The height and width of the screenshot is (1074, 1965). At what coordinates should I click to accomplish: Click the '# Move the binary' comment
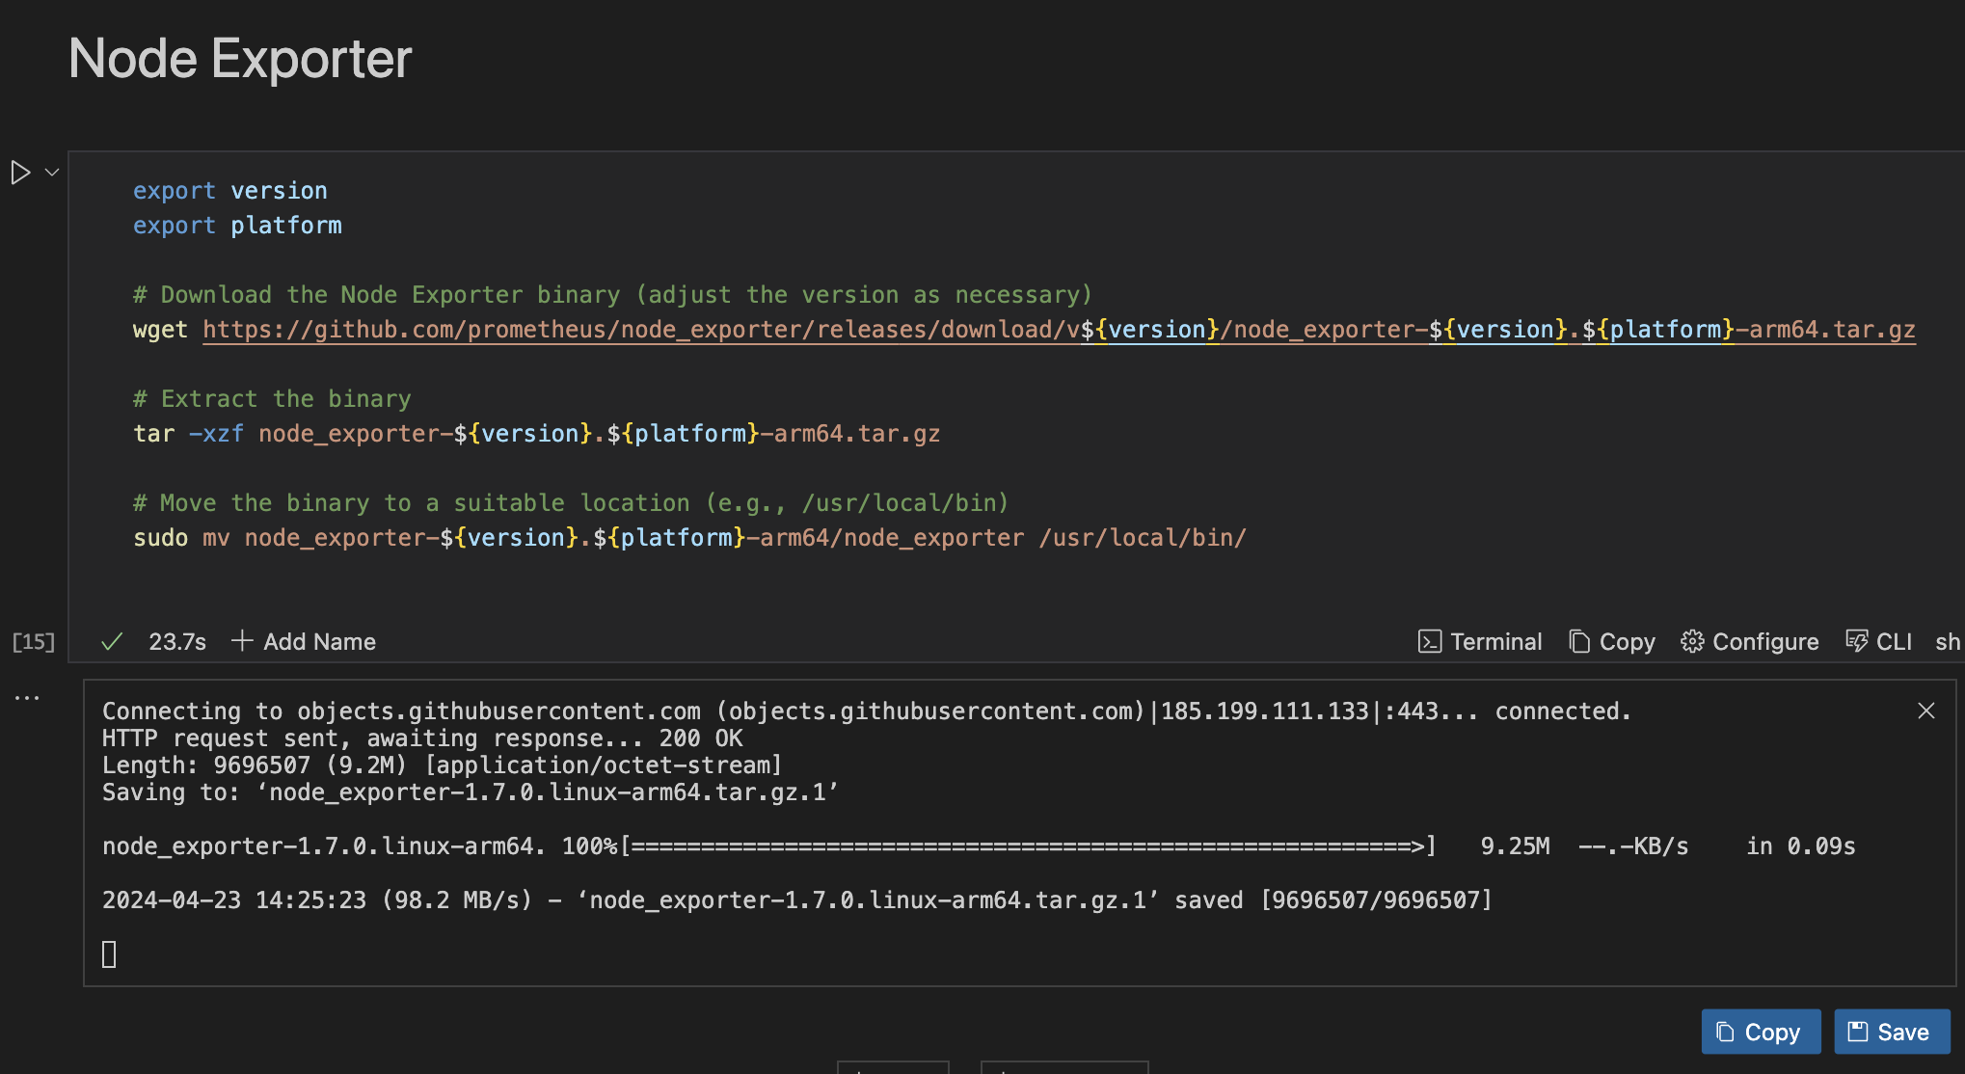tap(571, 503)
